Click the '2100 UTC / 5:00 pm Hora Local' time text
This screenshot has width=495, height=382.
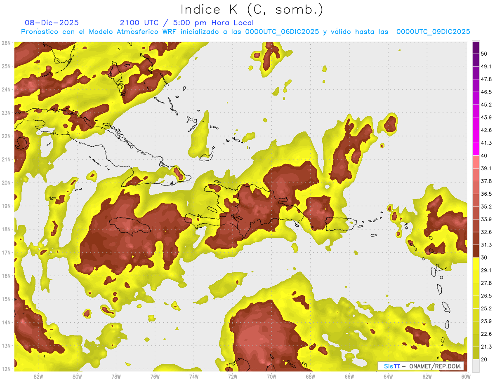(x=187, y=23)
